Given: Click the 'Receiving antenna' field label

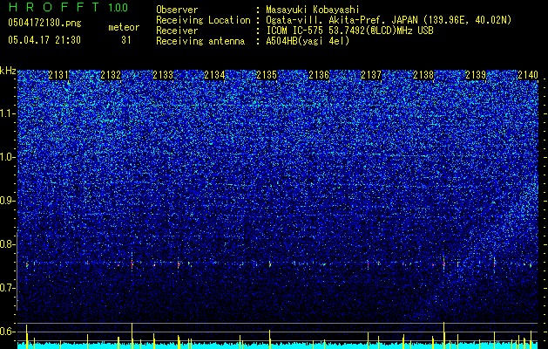Looking at the screenshot, I should 200,41.
